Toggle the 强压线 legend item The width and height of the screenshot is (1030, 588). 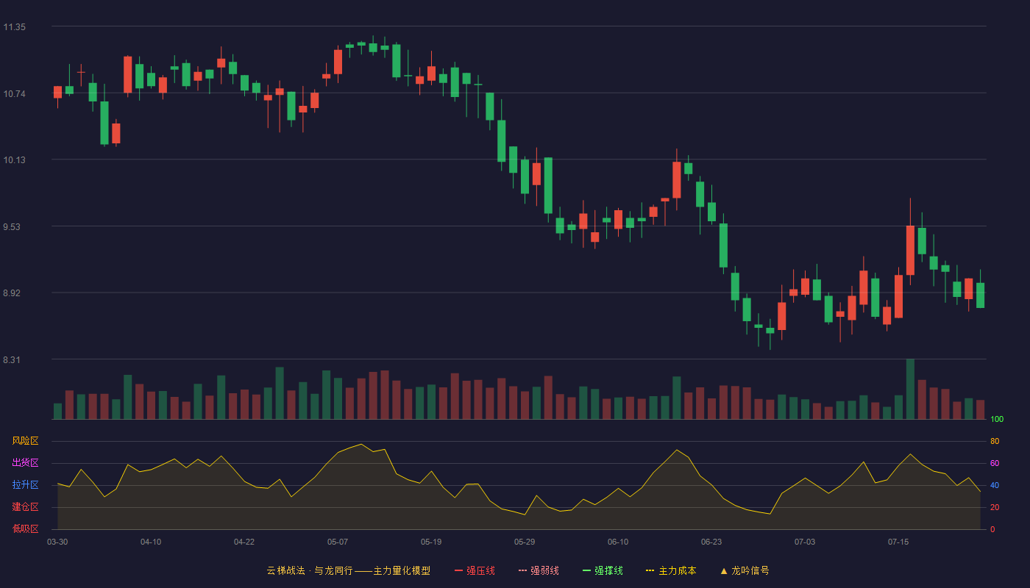tap(475, 570)
